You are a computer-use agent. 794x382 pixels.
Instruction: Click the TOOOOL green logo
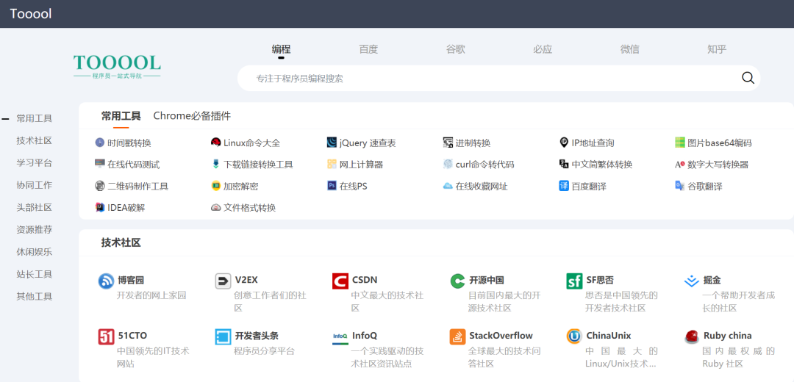(117, 66)
